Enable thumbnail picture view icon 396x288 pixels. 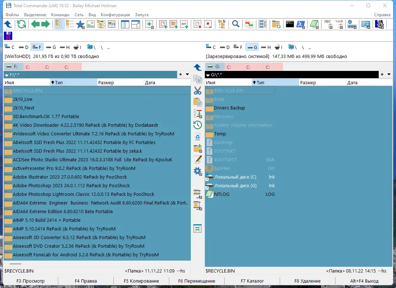(x=91, y=24)
